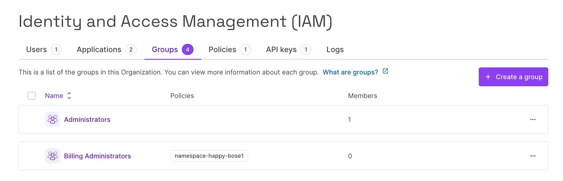The height and width of the screenshot is (181, 563).
Task: Select the Groups tab
Action: tap(173, 49)
